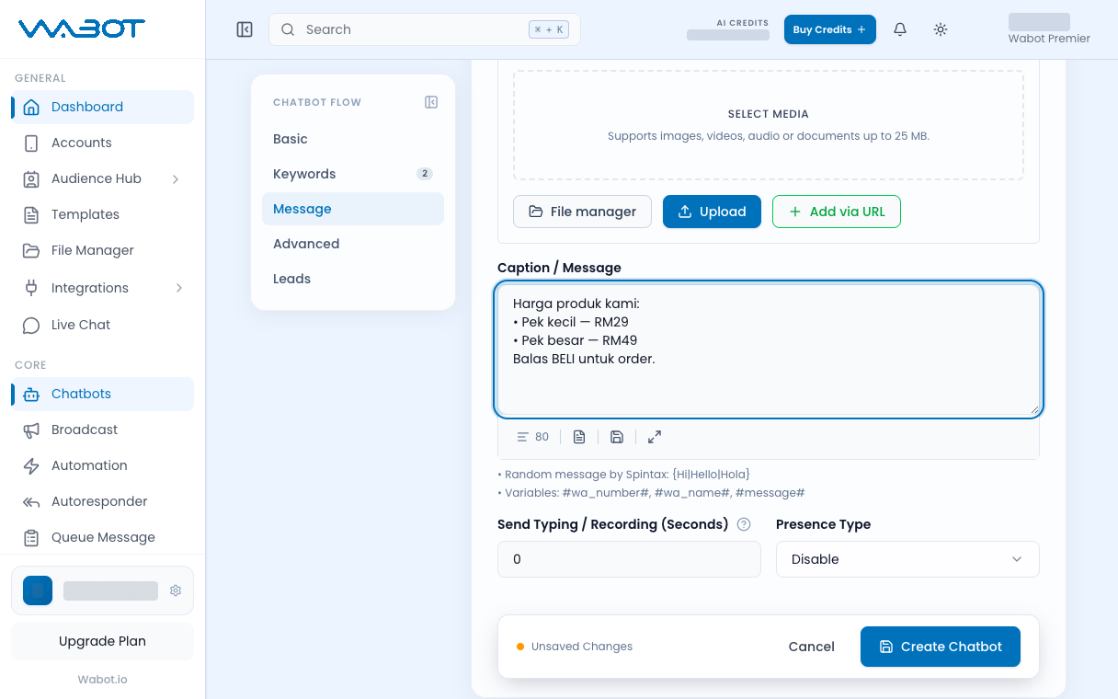Collapse the Chatbot Flow panel icon
The width and height of the screenshot is (1118, 699).
tap(431, 102)
